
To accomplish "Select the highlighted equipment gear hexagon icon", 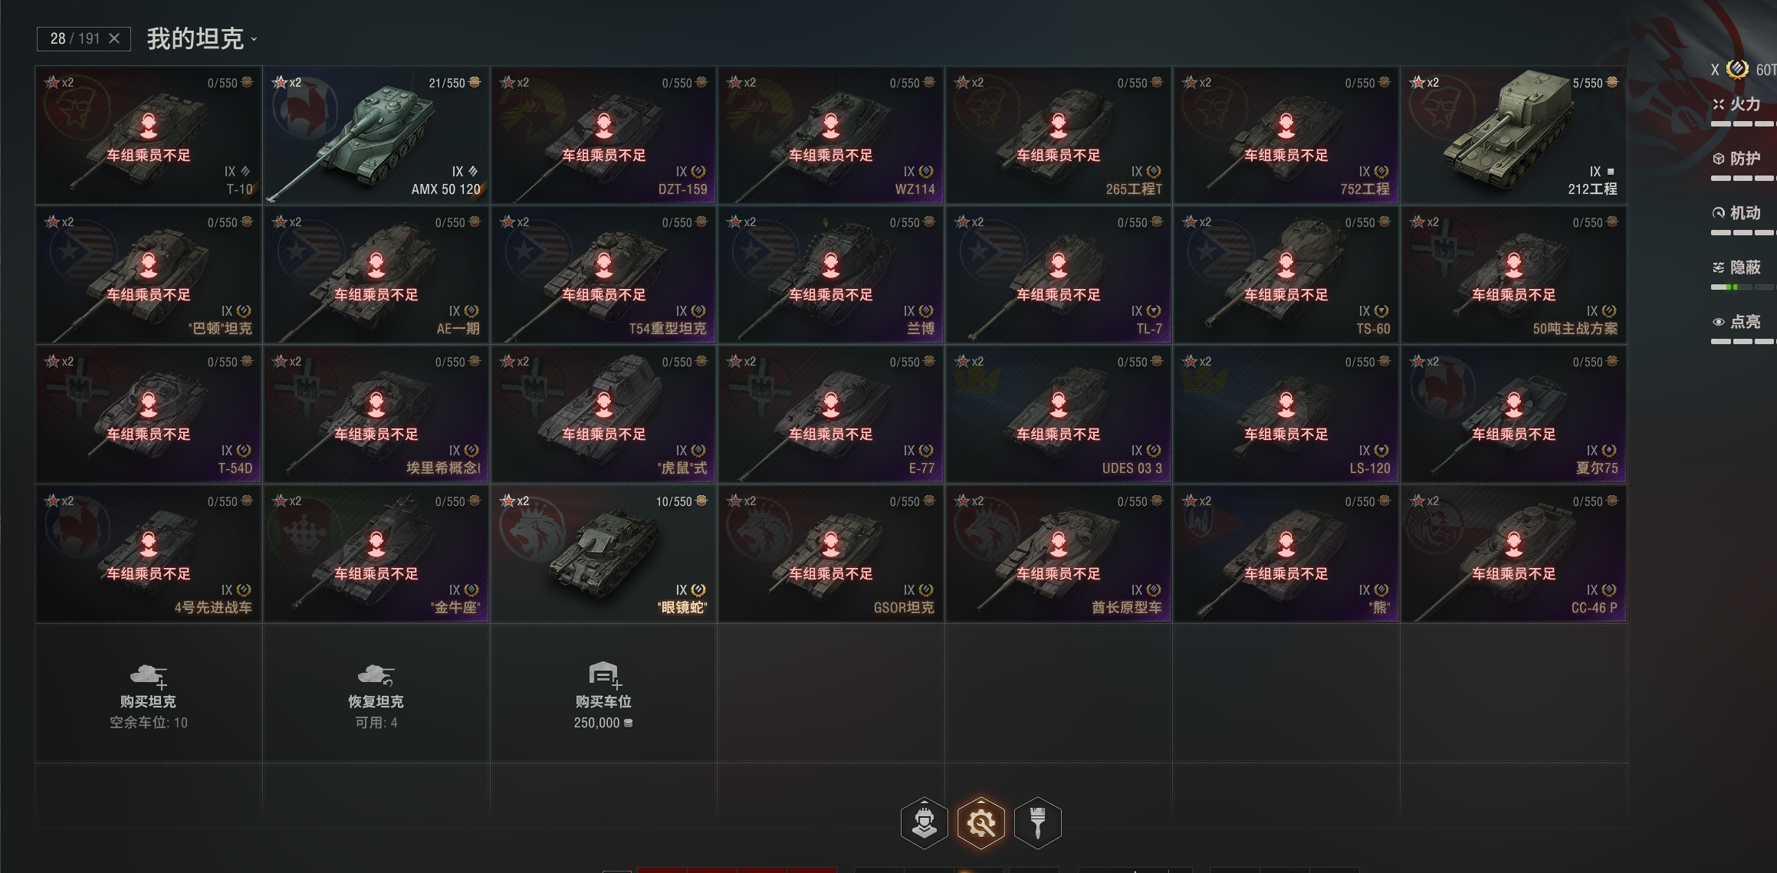I will (x=981, y=823).
